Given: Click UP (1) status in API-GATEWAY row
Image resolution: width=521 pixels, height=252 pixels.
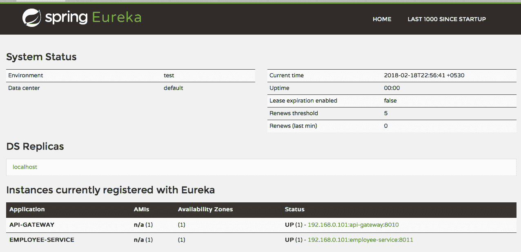Looking at the screenshot, I should [x=294, y=225].
